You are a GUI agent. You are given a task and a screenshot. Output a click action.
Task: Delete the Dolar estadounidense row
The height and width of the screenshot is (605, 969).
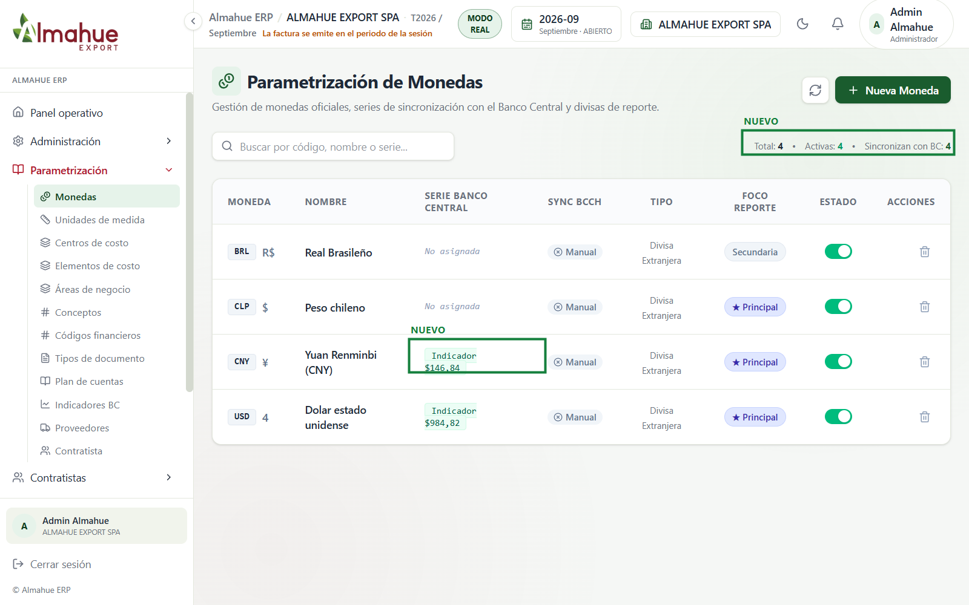925,417
